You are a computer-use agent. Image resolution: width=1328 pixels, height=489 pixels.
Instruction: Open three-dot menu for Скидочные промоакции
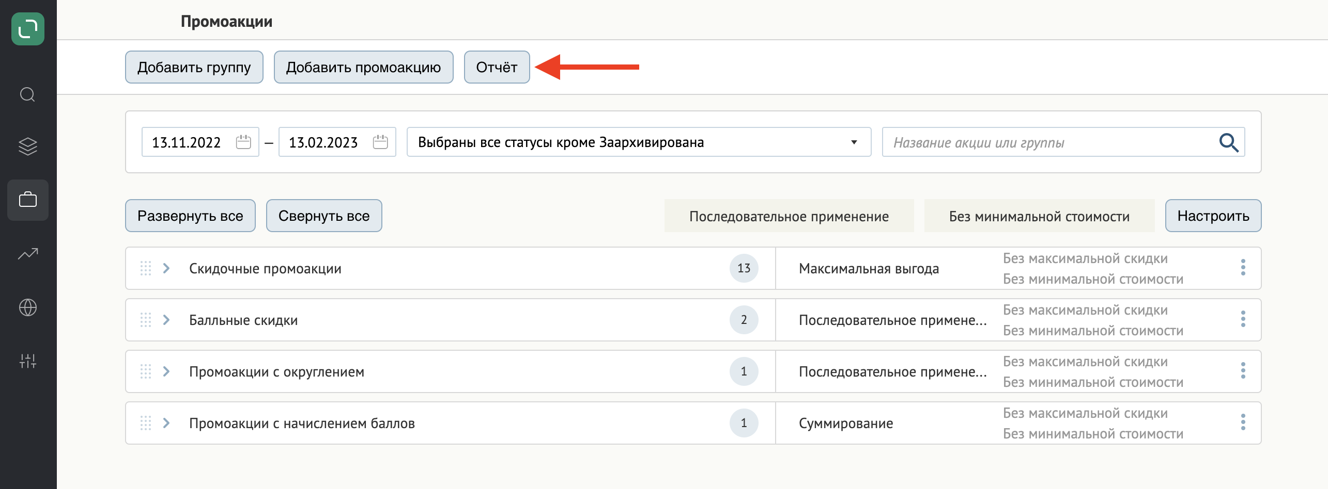pos(1243,268)
